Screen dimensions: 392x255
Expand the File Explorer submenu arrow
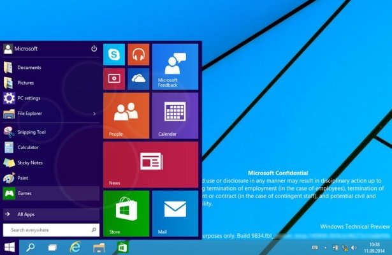(x=94, y=114)
